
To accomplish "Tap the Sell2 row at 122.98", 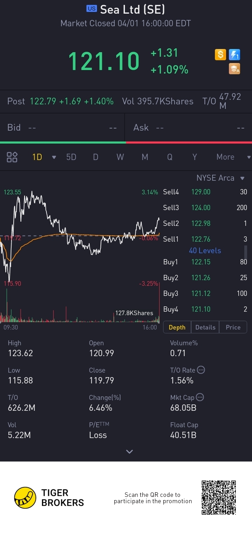I will point(205,223).
